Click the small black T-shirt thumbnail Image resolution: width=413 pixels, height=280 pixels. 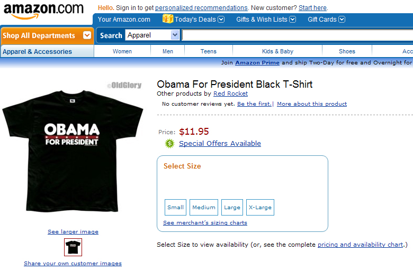73,247
